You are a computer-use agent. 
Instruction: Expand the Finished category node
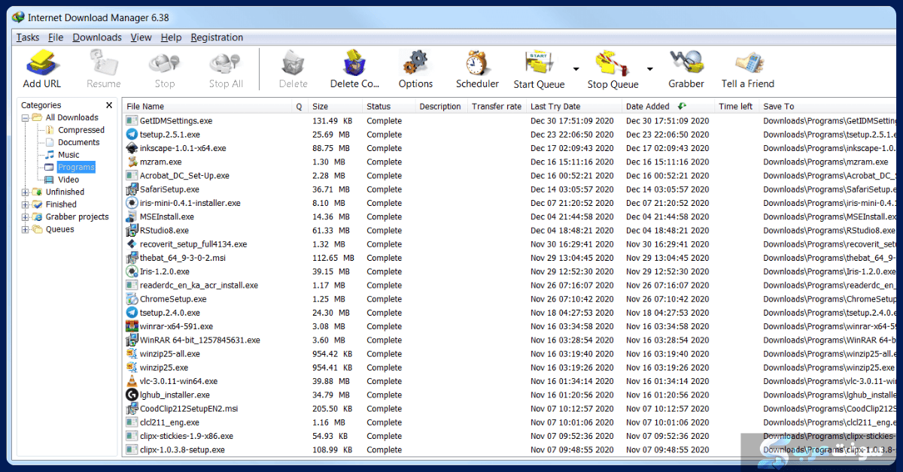[x=26, y=204]
